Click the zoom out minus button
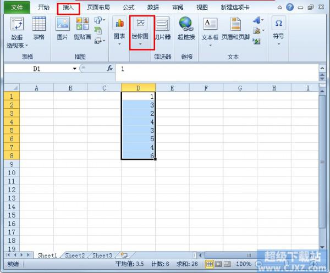Image resolution: width=330 pixels, height=273 pixels. tap(259, 264)
